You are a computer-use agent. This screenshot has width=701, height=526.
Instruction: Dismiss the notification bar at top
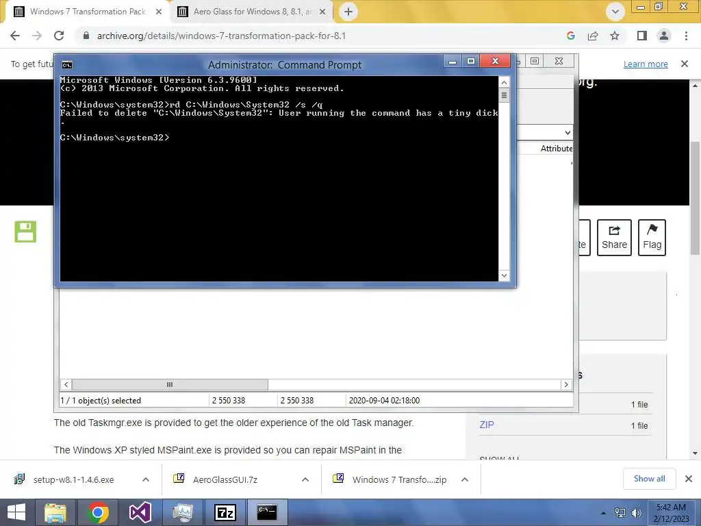685,64
